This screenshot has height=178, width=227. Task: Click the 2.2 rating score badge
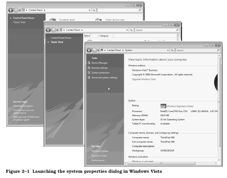coord(163,106)
